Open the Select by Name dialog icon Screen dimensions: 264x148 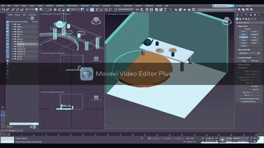coord(41,10)
